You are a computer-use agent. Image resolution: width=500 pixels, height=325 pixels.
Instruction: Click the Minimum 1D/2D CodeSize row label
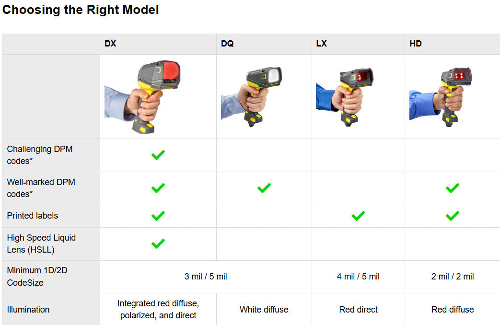point(37,277)
